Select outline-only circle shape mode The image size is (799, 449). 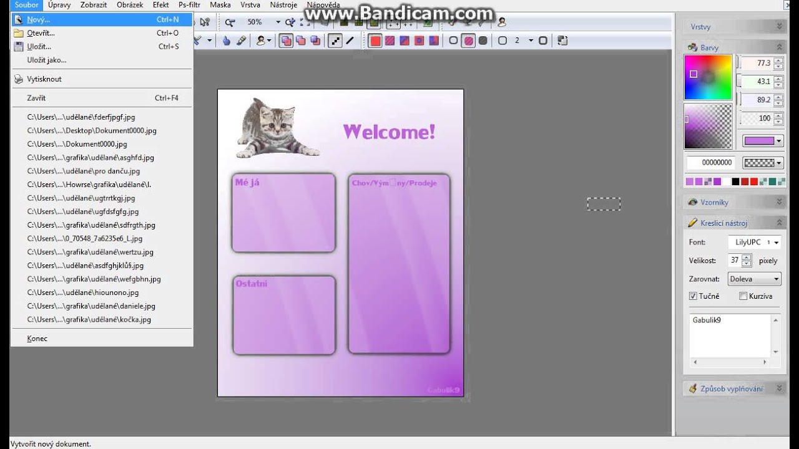tap(454, 41)
